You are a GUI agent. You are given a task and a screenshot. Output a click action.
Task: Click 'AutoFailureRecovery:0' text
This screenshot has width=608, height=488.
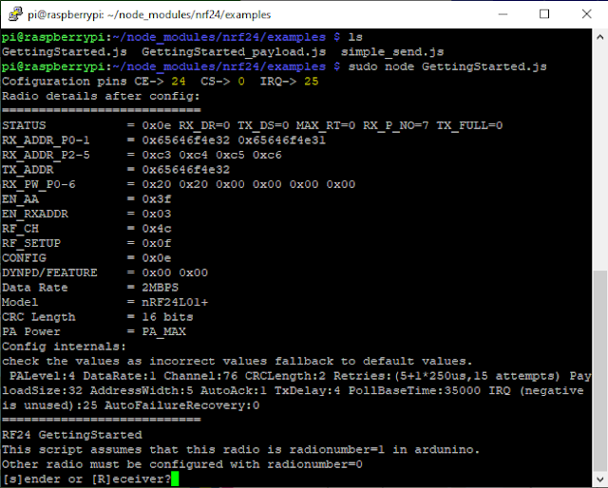tap(181, 405)
